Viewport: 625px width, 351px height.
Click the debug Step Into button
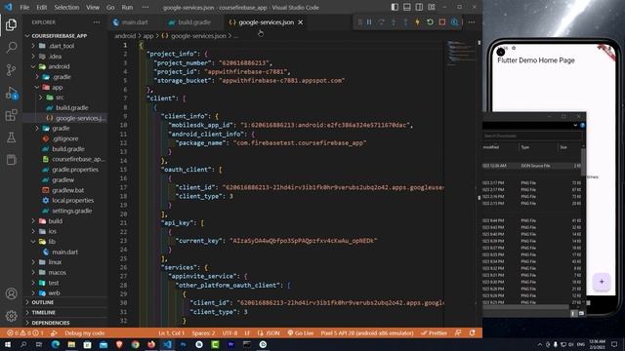pos(394,22)
